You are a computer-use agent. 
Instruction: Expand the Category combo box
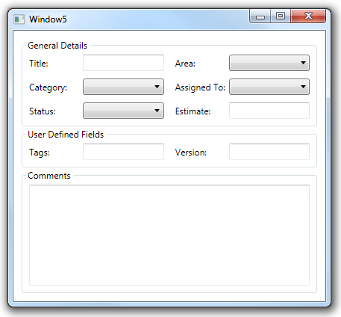point(123,87)
